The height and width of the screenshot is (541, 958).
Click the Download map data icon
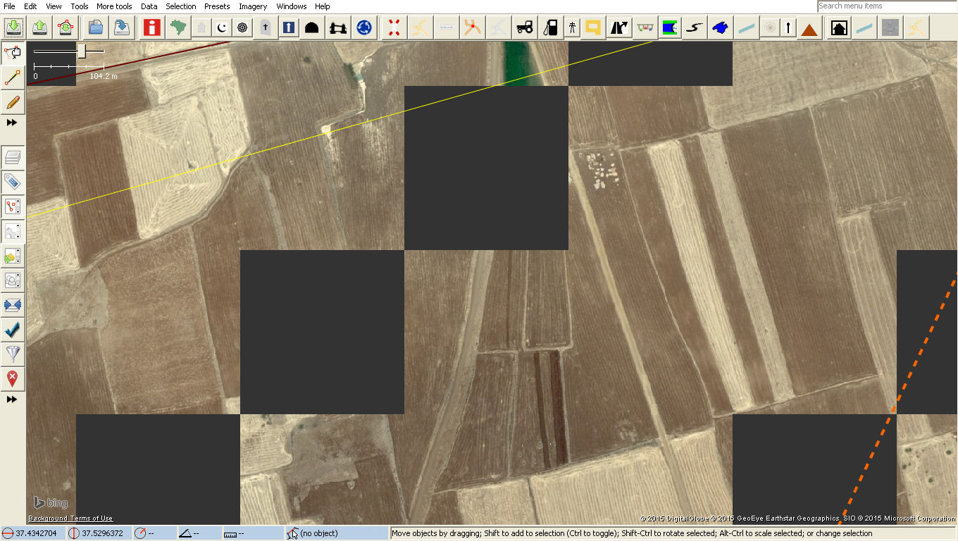[x=13, y=27]
